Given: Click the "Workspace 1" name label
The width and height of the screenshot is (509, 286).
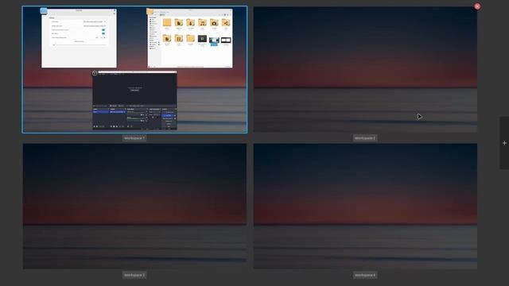Looking at the screenshot, I should [134, 138].
